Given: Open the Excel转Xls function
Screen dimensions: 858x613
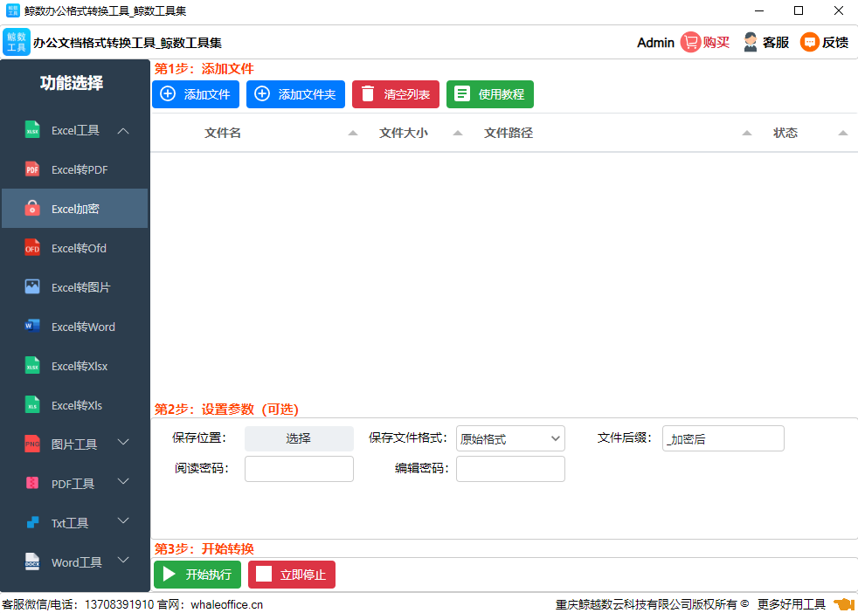Looking at the screenshot, I should (x=75, y=405).
